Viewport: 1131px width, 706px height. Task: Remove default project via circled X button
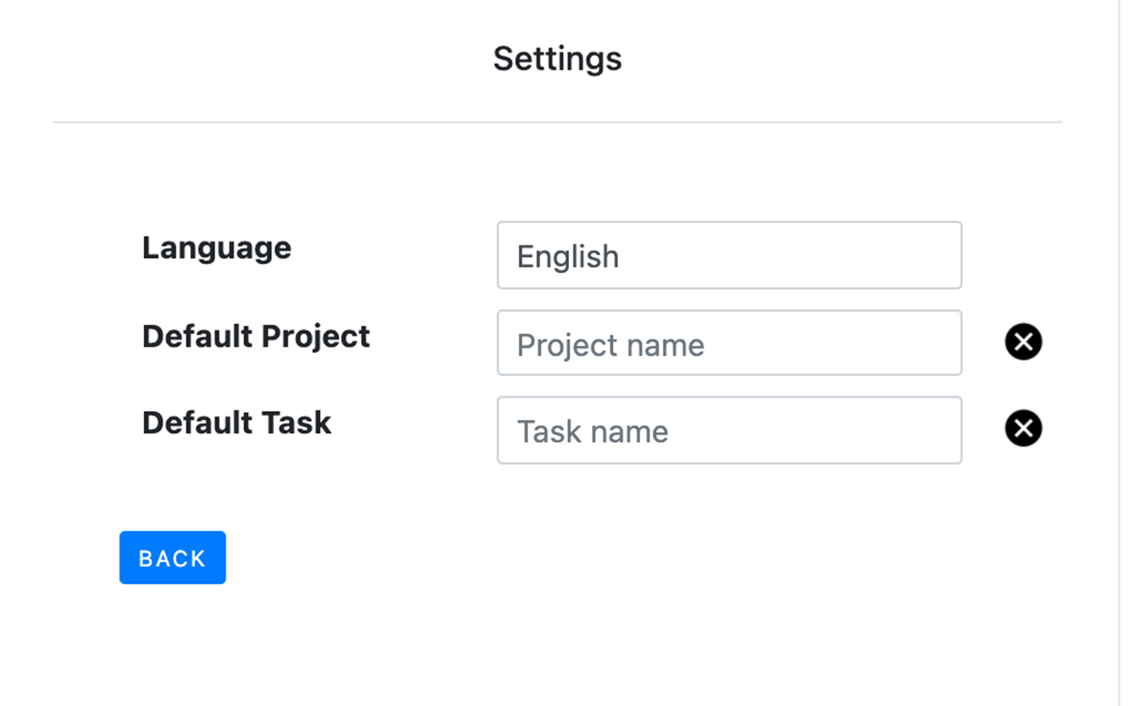coord(1023,342)
